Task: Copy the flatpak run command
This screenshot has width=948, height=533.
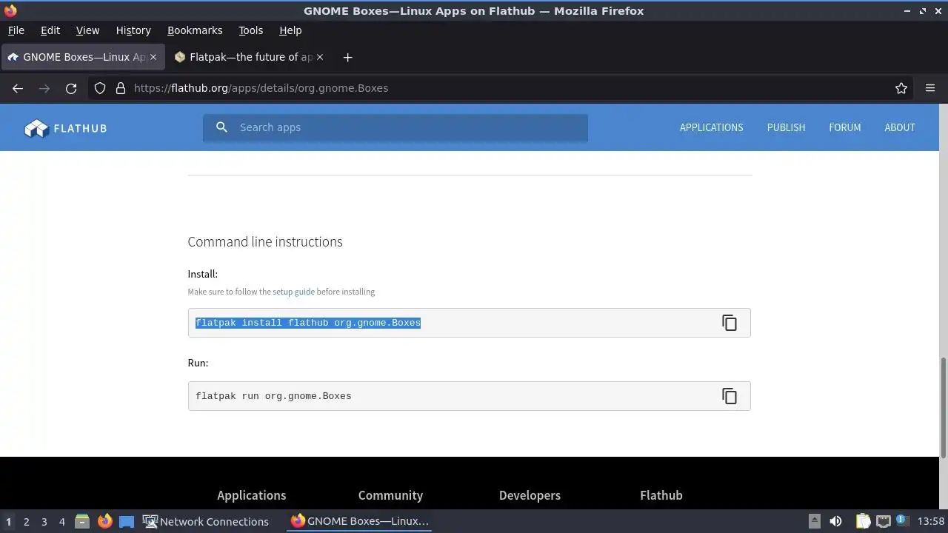Action: click(730, 396)
